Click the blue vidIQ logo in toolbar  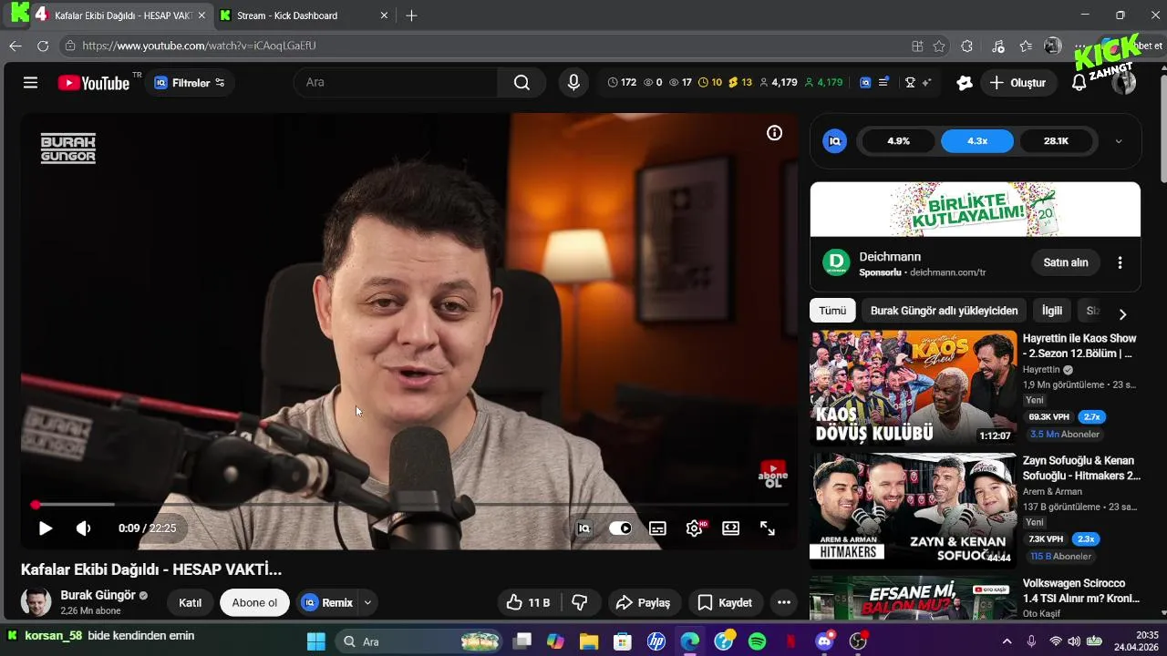(865, 83)
